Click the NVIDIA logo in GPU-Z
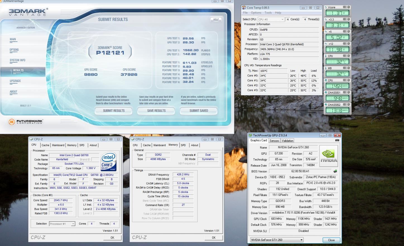The width and height of the screenshot is (404, 246). tap(328, 156)
